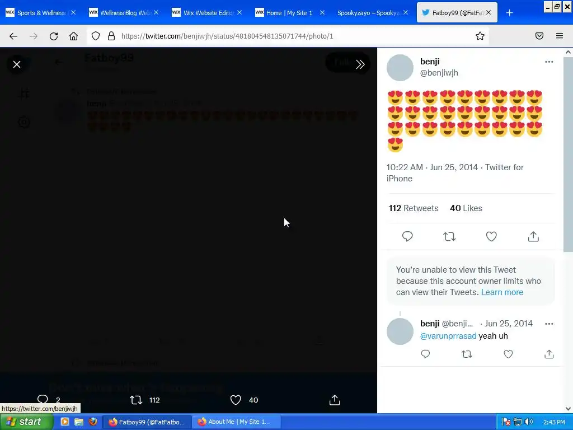
Task: Click the Save to Pocket icon
Action: tap(539, 36)
